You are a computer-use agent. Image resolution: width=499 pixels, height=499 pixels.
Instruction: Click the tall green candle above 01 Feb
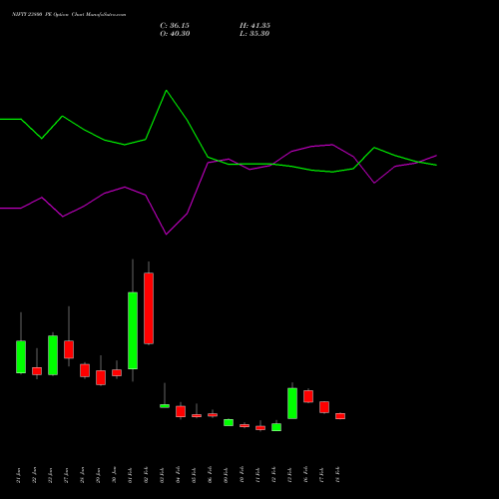point(133,330)
